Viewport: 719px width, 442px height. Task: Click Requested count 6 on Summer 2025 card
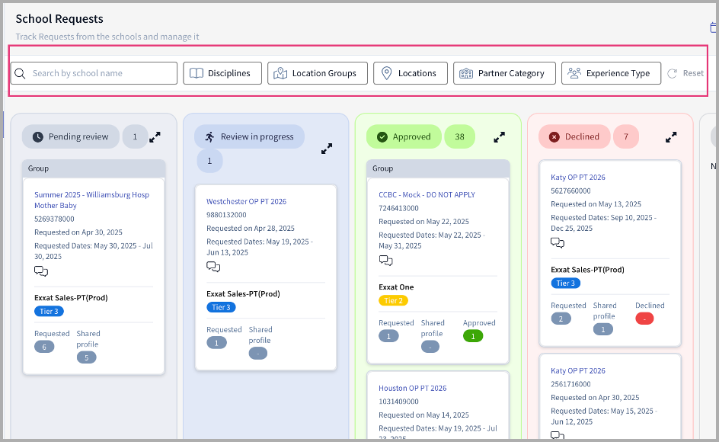tap(44, 347)
